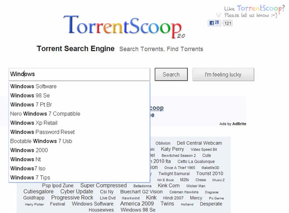The height and width of the screenshot is (213, 289).
Task: Click the 'Oblivion' tag
Action: [163, 143]
